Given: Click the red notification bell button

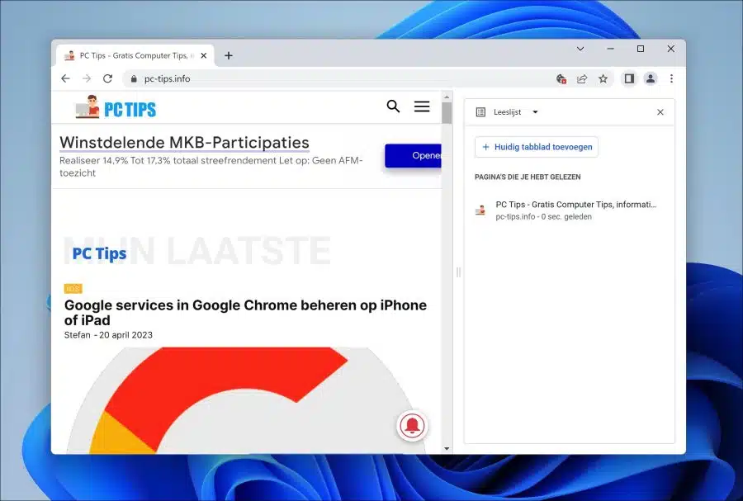Looking at the screenshot, I should (412, 426).
